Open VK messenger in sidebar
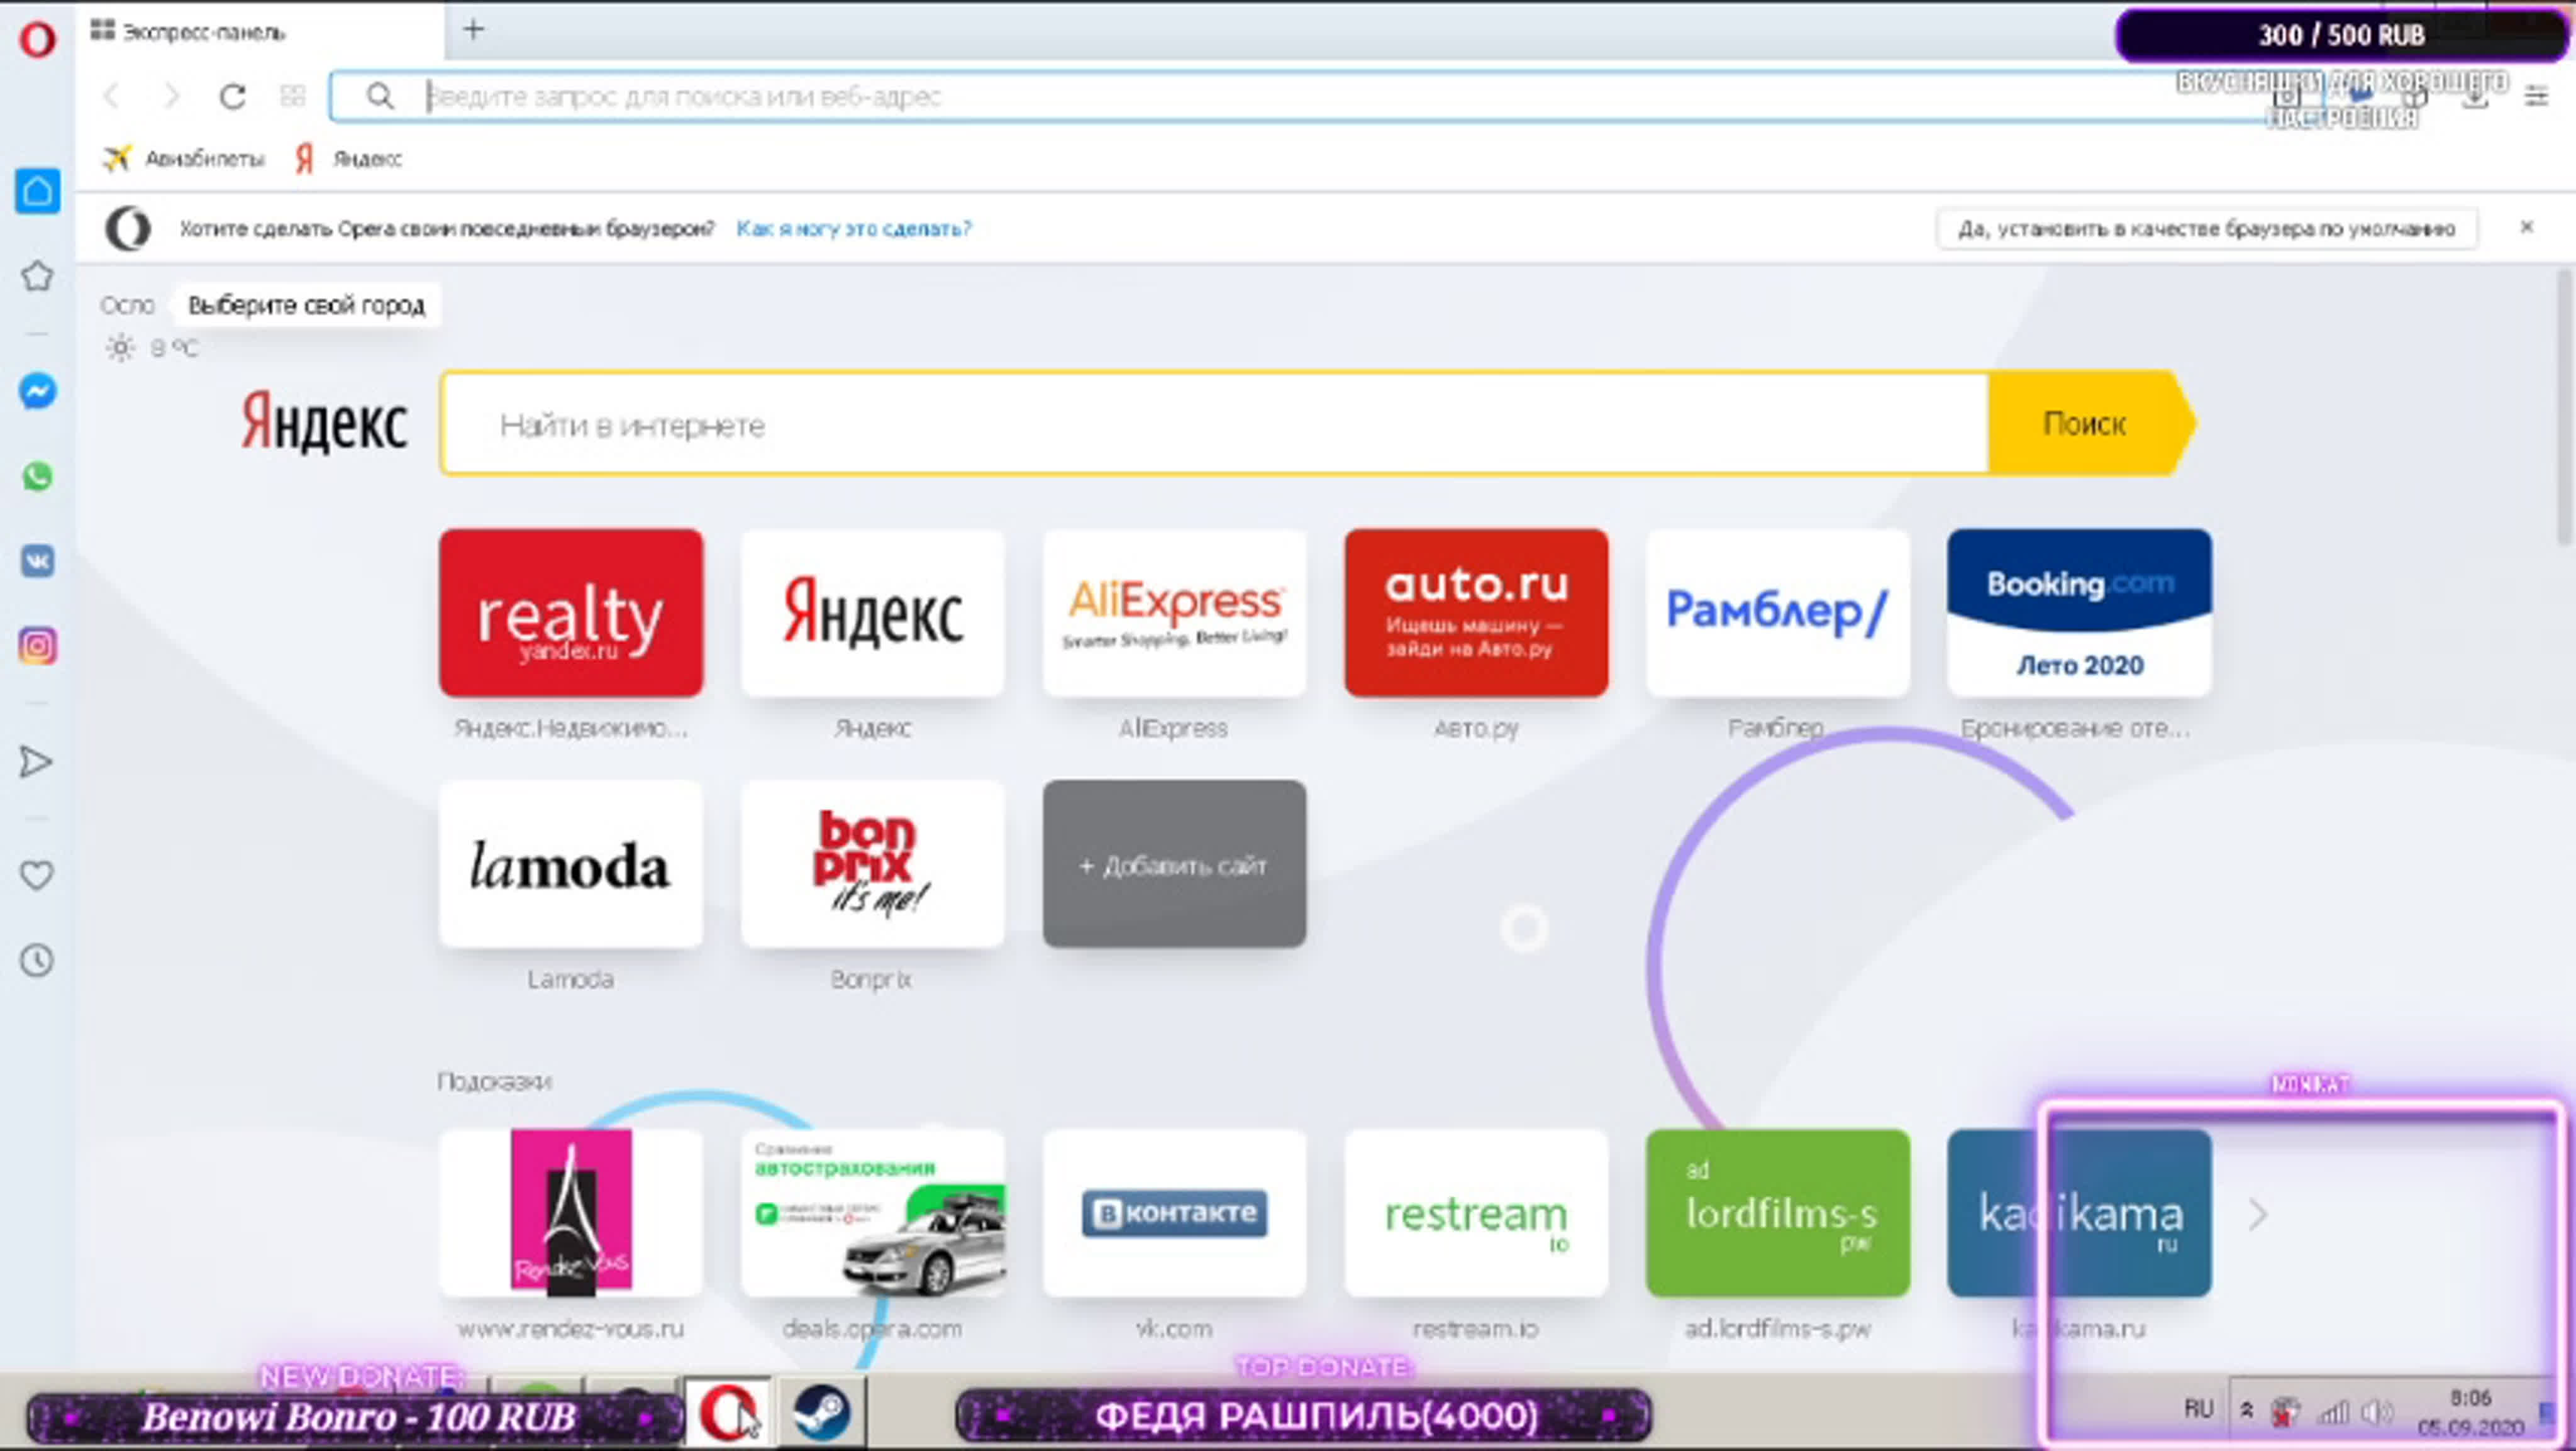The height and width of the screenshot is (1451, 2576). [x=37, y=561]
